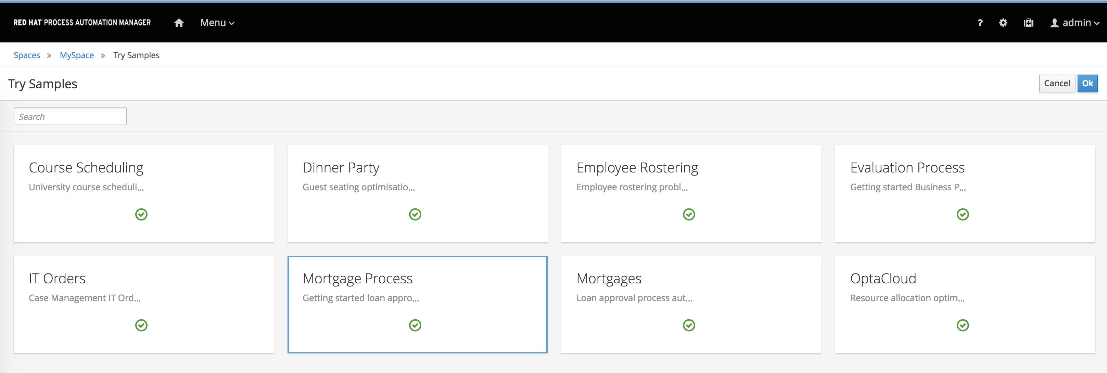Click the checkmark on the OptaCloud sample
The width and height of the screenshot is (1107, 373).
pos(963,325)
